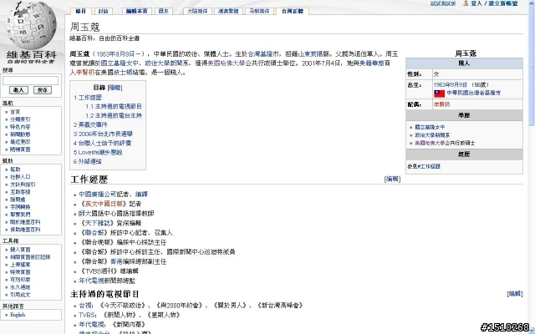Image resolution: width=535 pixels, height=334 pixels.
Task: Open the 天下雜誌 link in work list
Action: coord(98,223)
